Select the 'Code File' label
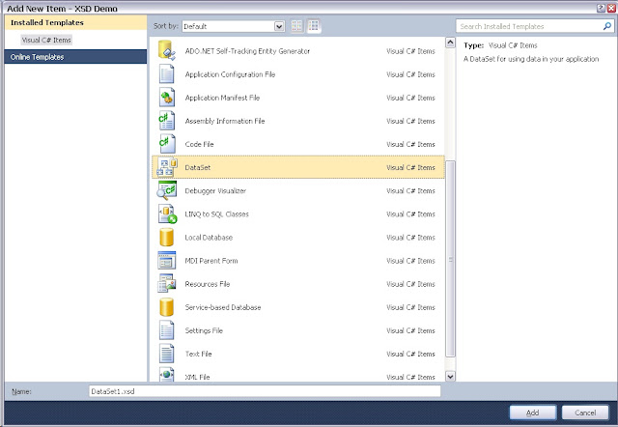Image resolution: width=618 pixels, height=427 pixels. [x=199, y=144]
